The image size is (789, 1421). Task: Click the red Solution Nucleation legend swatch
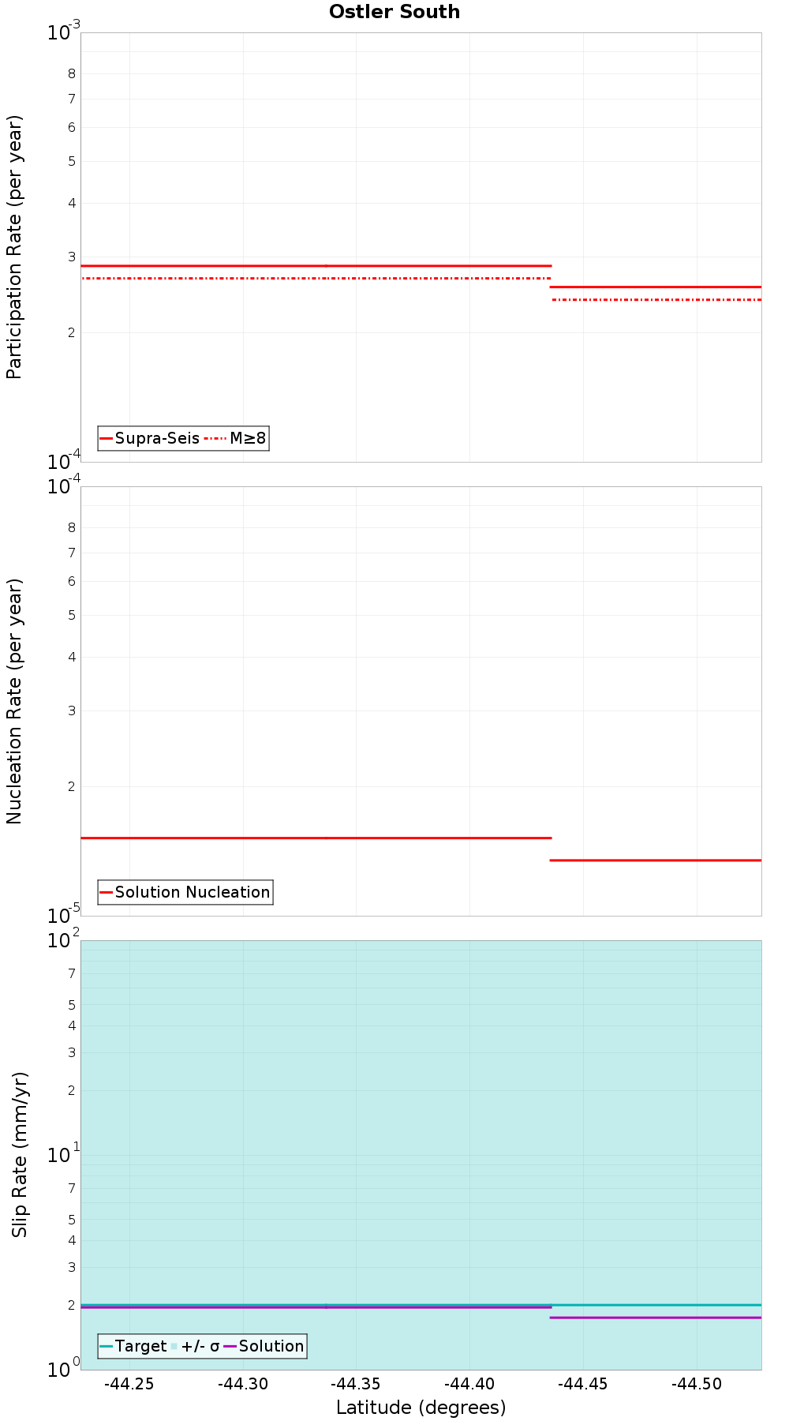(x=107, y=892)
